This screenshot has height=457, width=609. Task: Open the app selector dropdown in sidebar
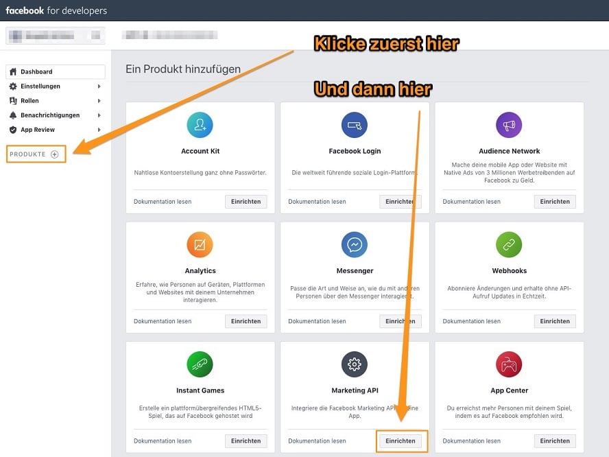coord(56,36)
